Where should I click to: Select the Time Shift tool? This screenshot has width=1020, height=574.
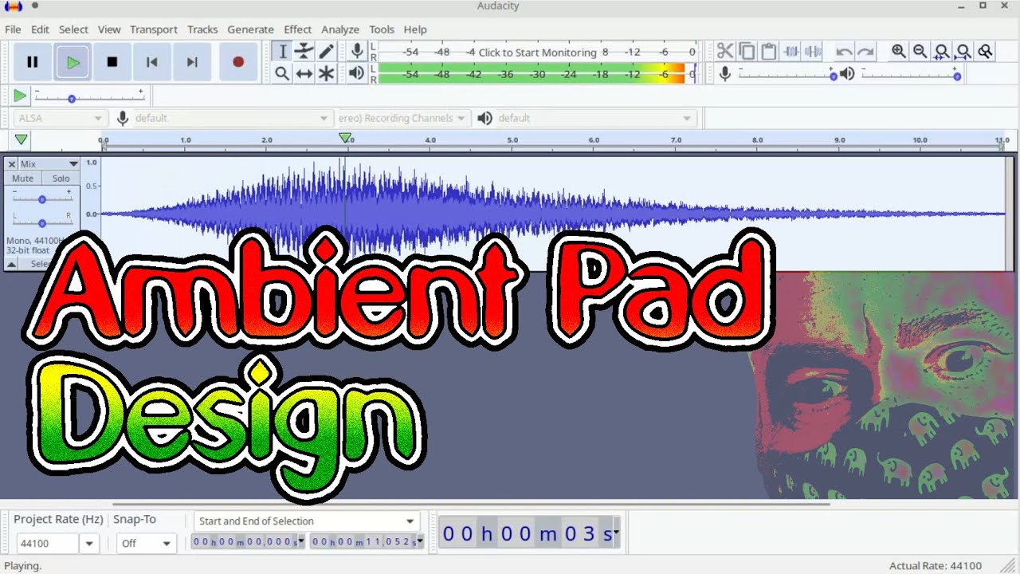pyautogui.click(x=304, y=73)
